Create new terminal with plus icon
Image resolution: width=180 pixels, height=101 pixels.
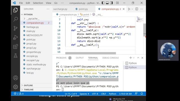[x=130, y=58]
